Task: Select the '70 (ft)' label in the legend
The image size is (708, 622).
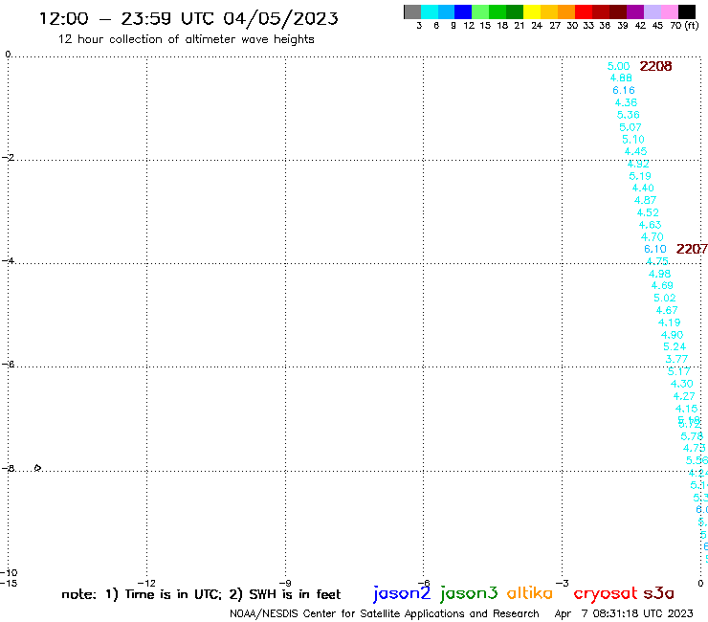Action: click(684, 26)
